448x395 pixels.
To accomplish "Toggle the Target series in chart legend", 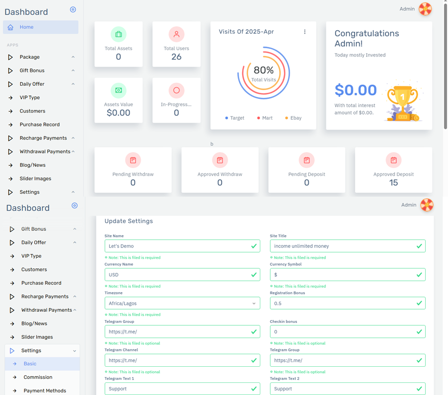I will [x=235, y=118].
